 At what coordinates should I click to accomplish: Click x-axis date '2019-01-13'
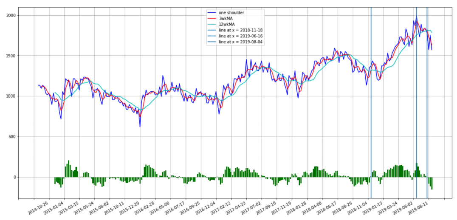pos(372,207)
